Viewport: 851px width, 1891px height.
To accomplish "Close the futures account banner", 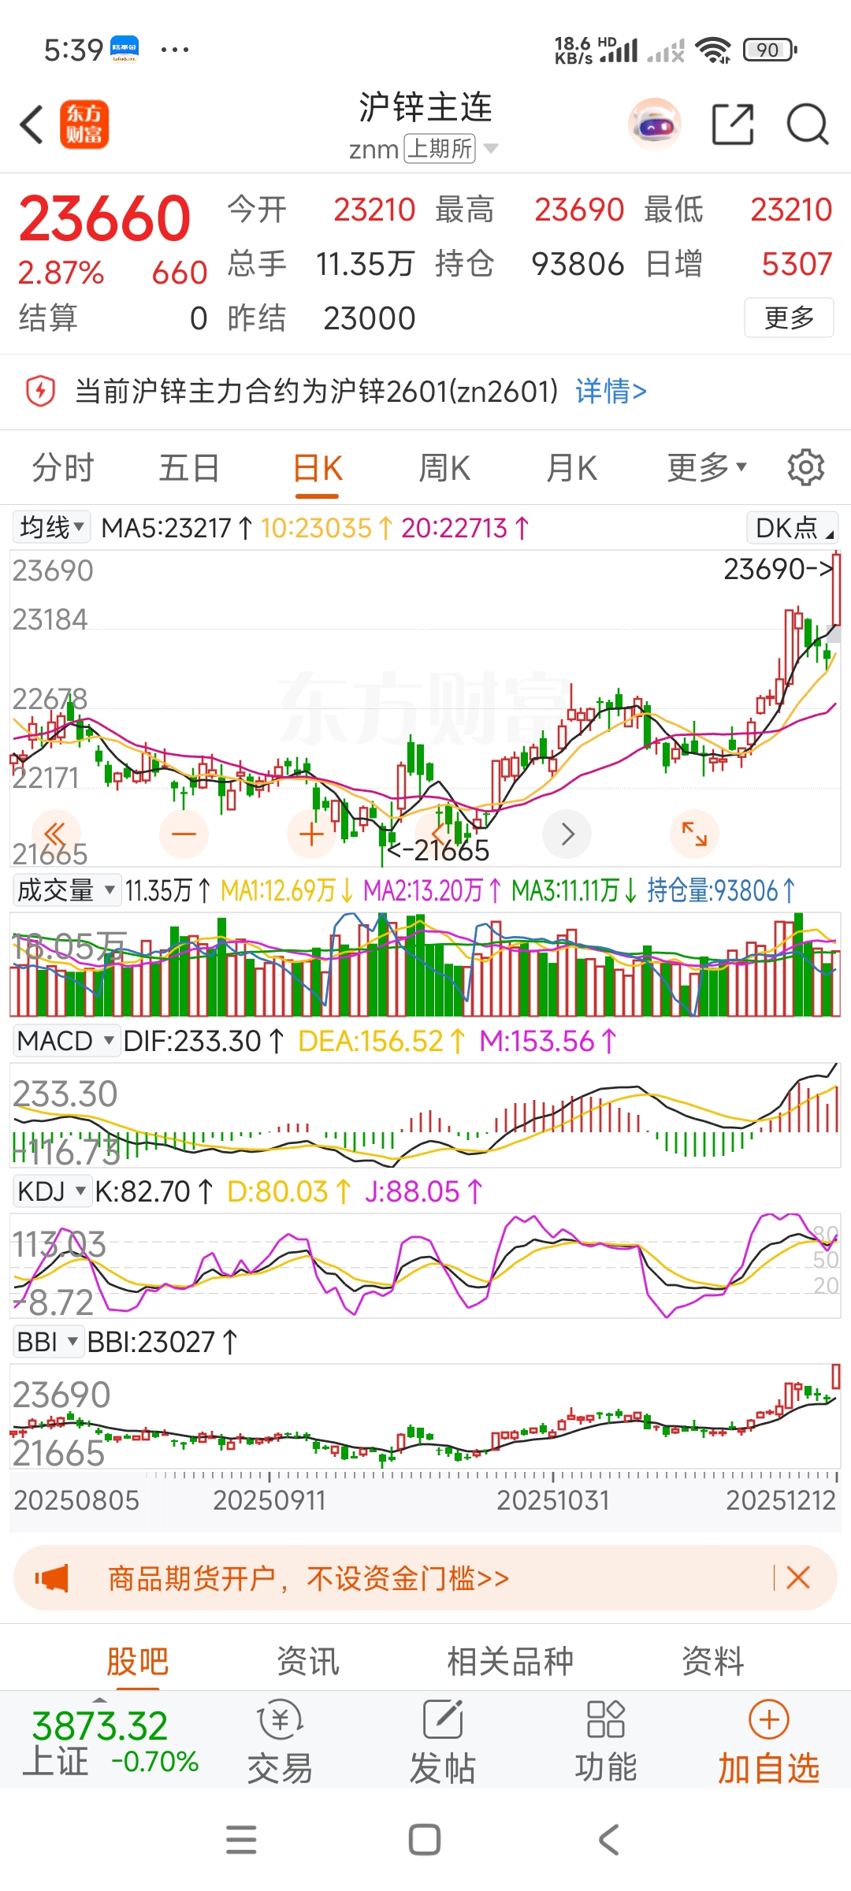I will (x=798, y=1577).
